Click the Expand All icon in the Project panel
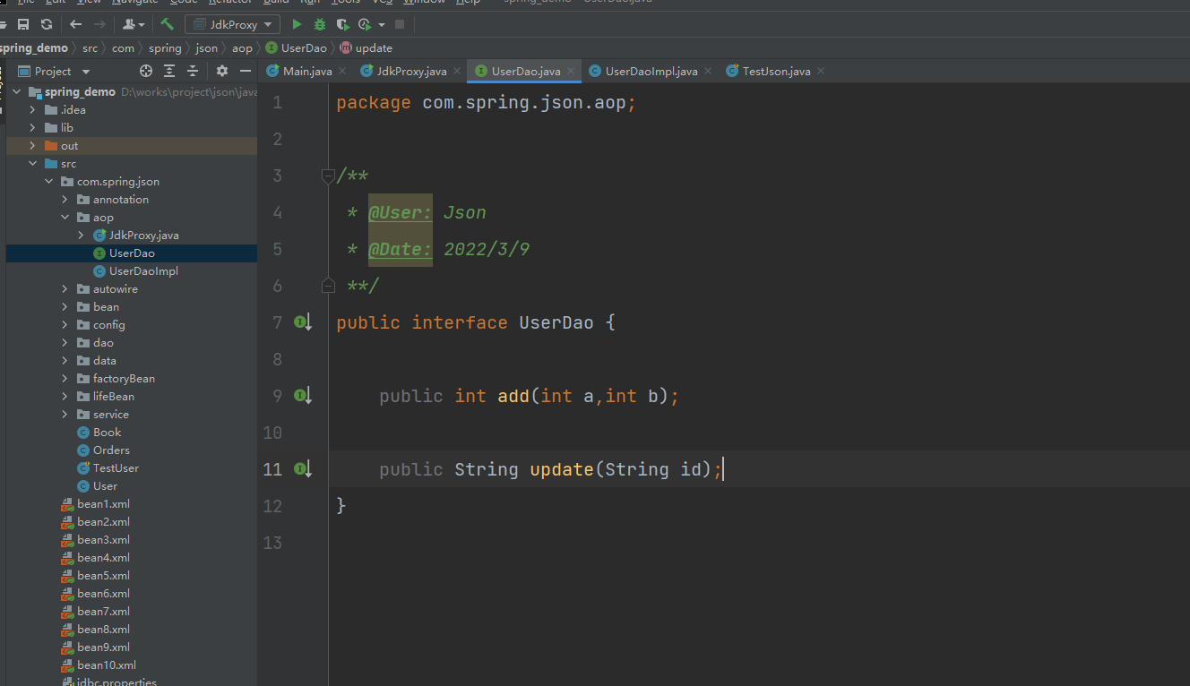This screenshot has width=1190, height=686. [x=169, y=71]
